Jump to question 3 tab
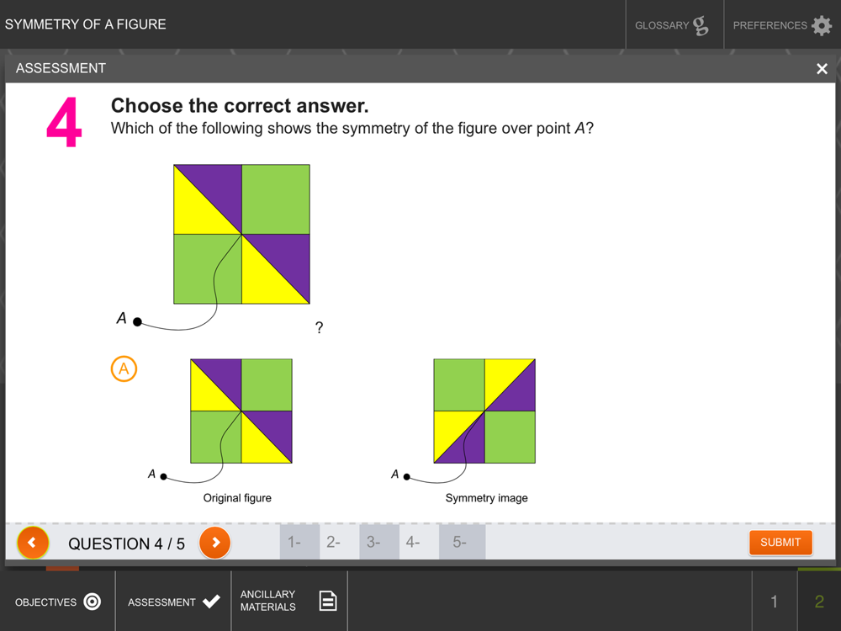 click(x=379, y=542)
